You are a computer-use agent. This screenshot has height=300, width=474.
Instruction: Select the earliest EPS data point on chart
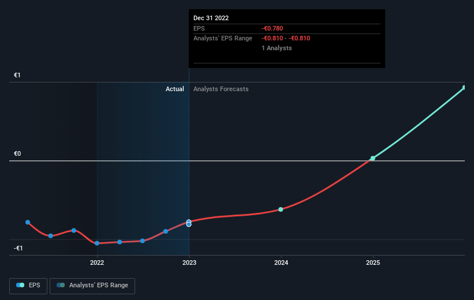28,222
